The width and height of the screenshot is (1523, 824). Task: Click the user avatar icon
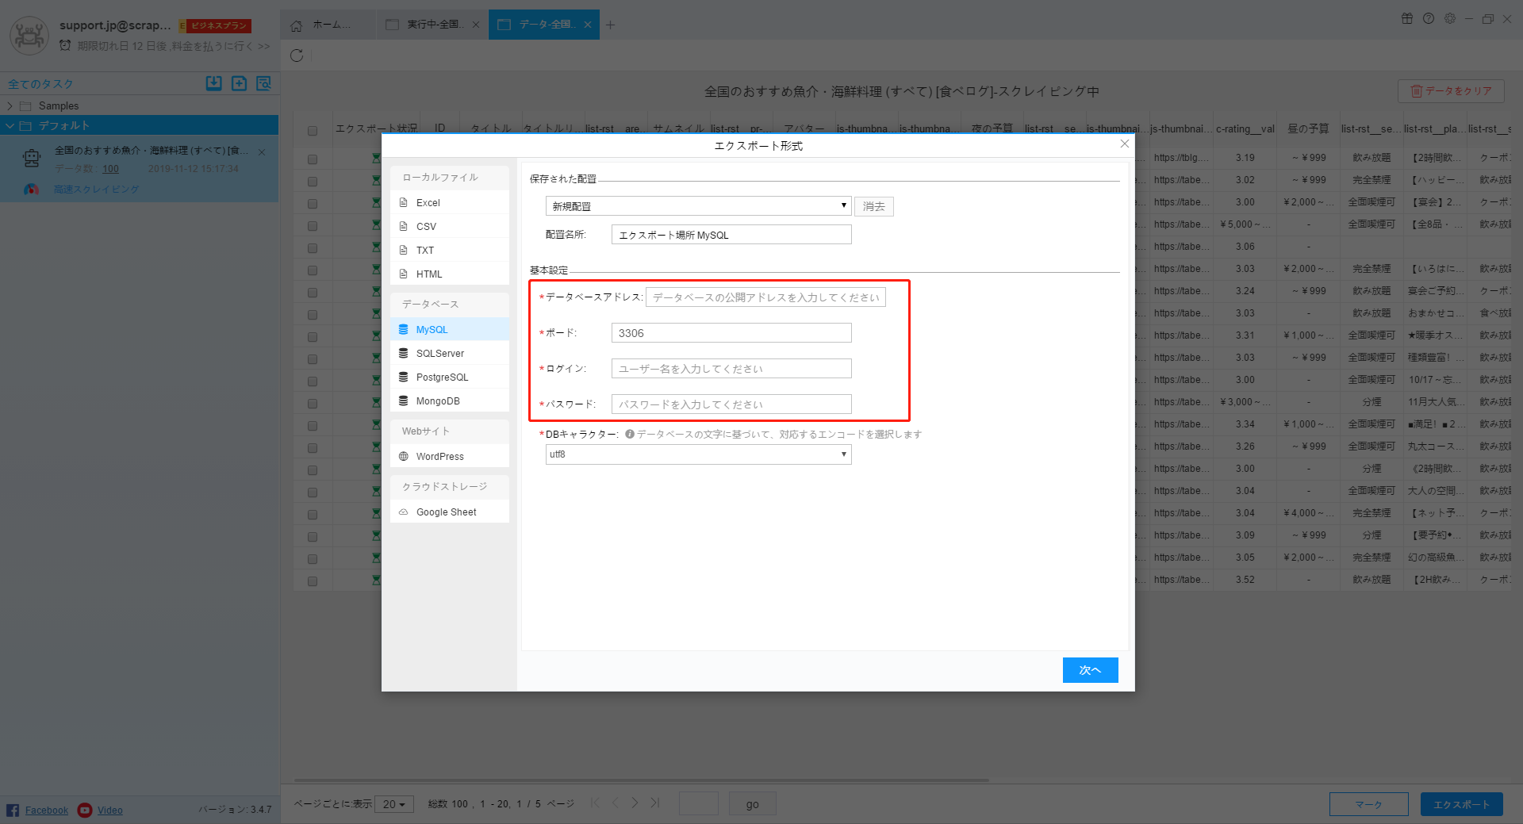coord(29,35)
